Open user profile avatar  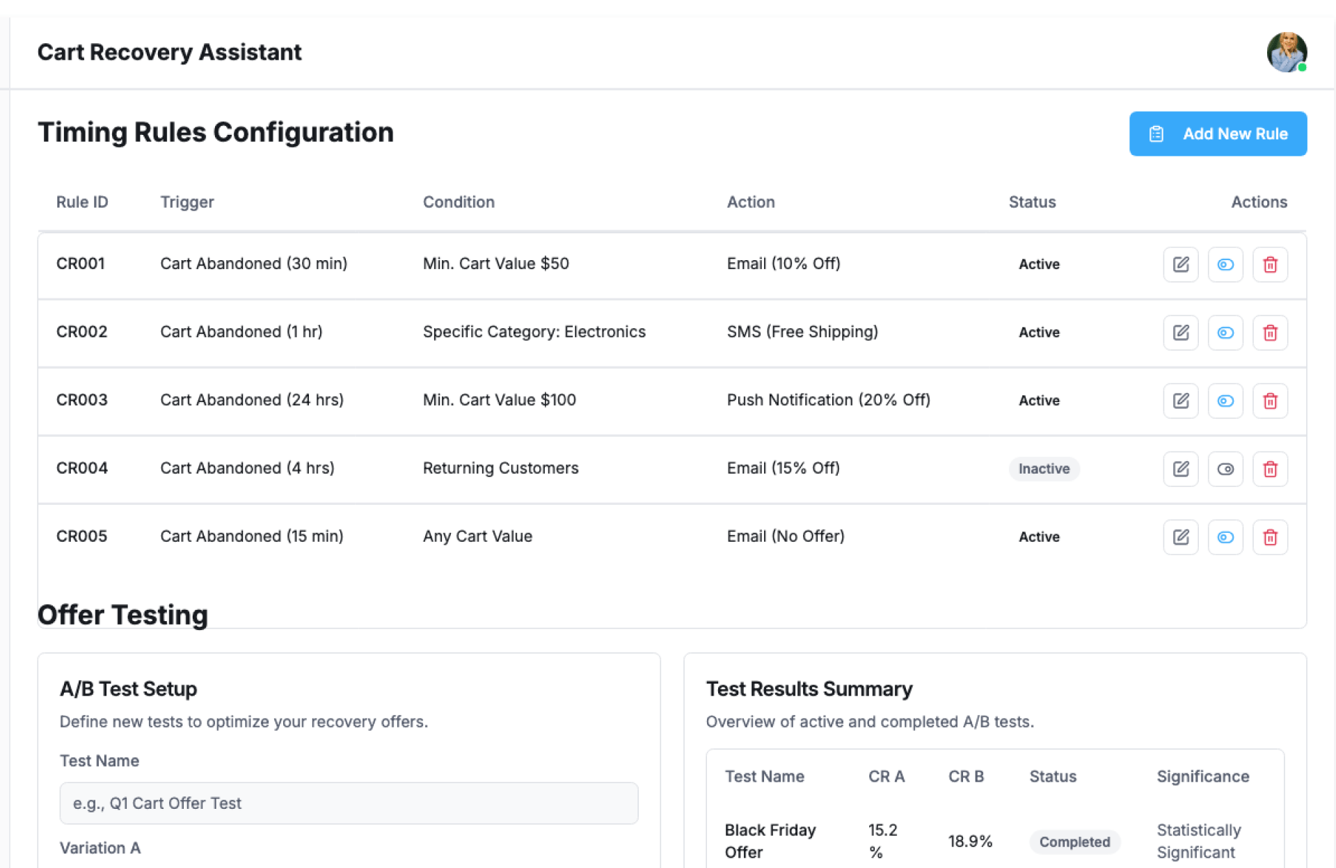(1285, 52)
